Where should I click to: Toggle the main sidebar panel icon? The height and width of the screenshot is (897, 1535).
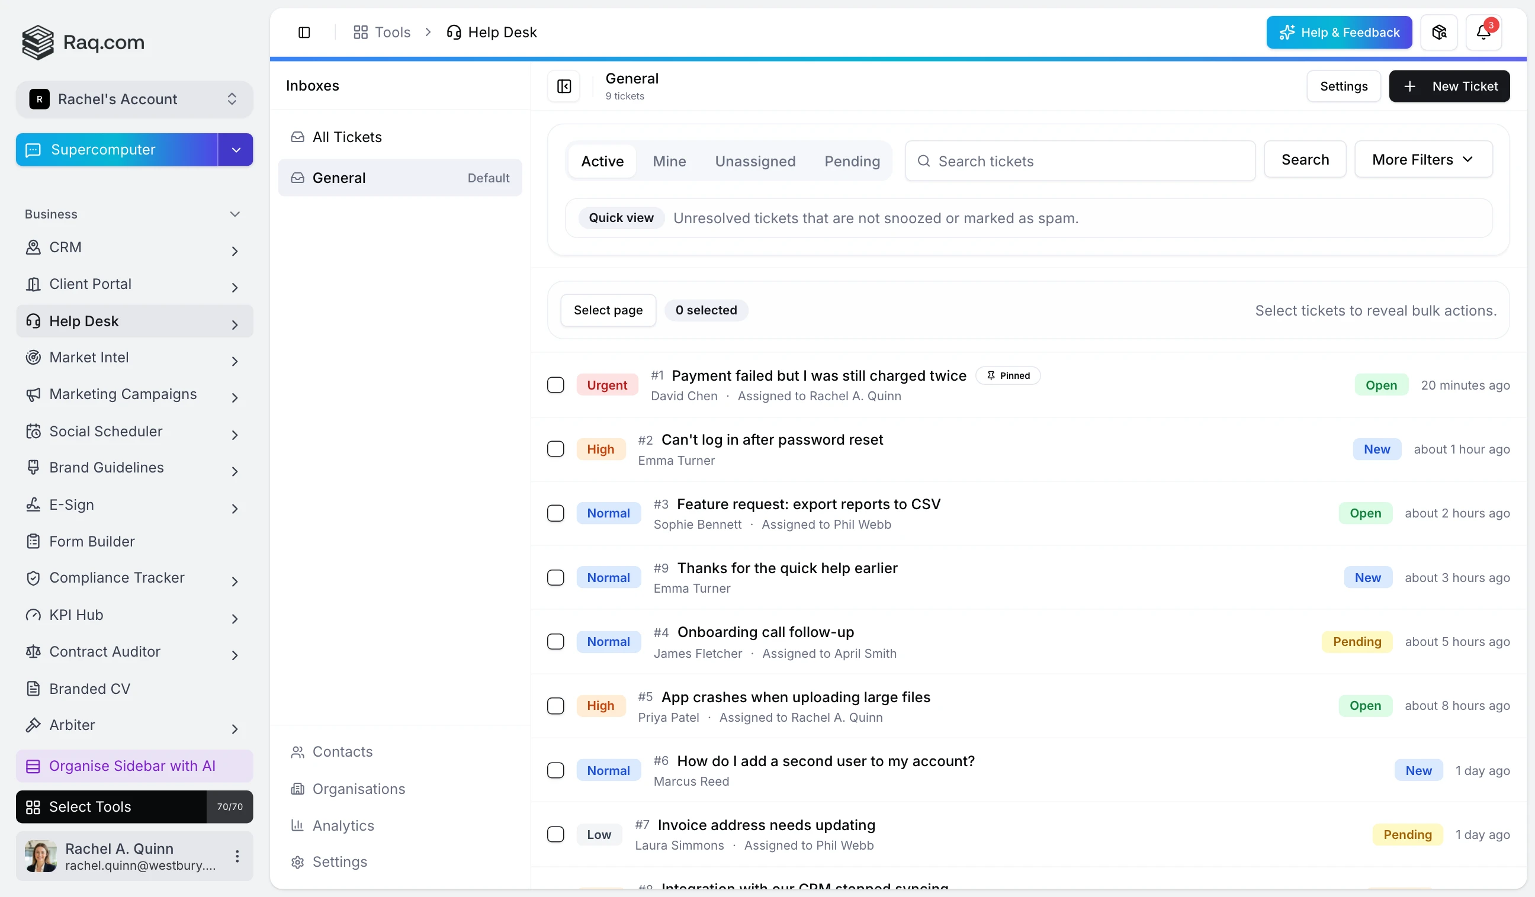(x=304, y=33)
